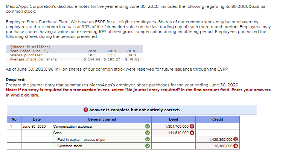This screenshot has height=160, width=300.
Task: Select the Compensation expense account field
Action: tap(102, 127)
